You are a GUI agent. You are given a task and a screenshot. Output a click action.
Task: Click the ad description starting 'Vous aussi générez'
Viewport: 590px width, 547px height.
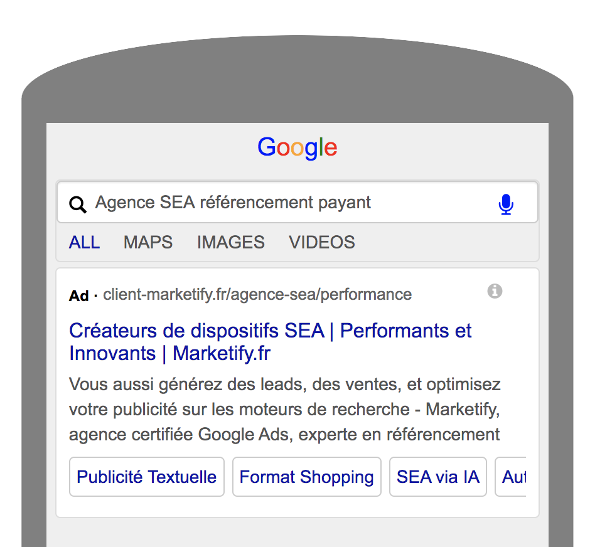[x=285, y=409]
